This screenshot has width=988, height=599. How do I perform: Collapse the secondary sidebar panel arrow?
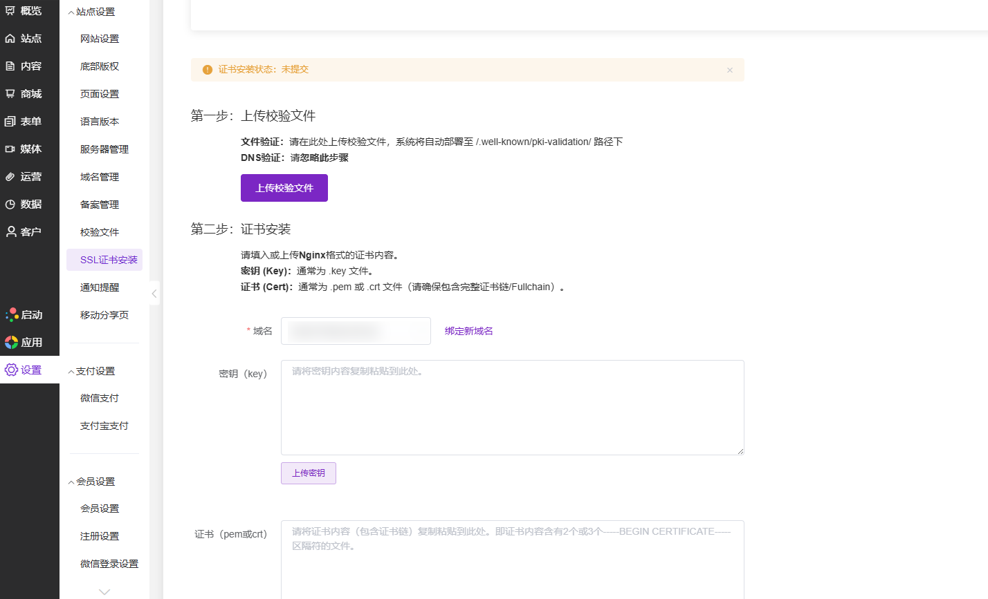154,294
